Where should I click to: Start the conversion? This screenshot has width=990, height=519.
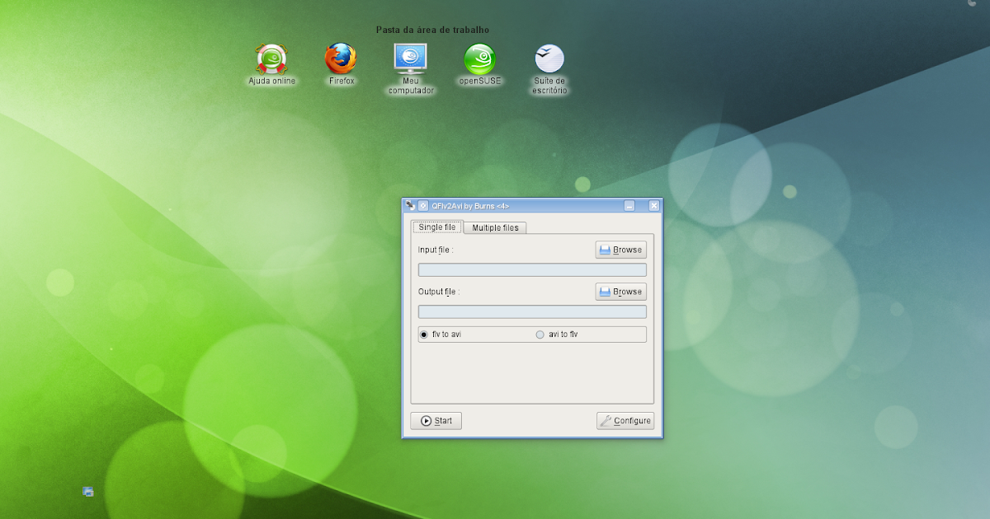tap(436, 421)
